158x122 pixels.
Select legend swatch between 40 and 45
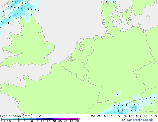[x=68, y=119]
